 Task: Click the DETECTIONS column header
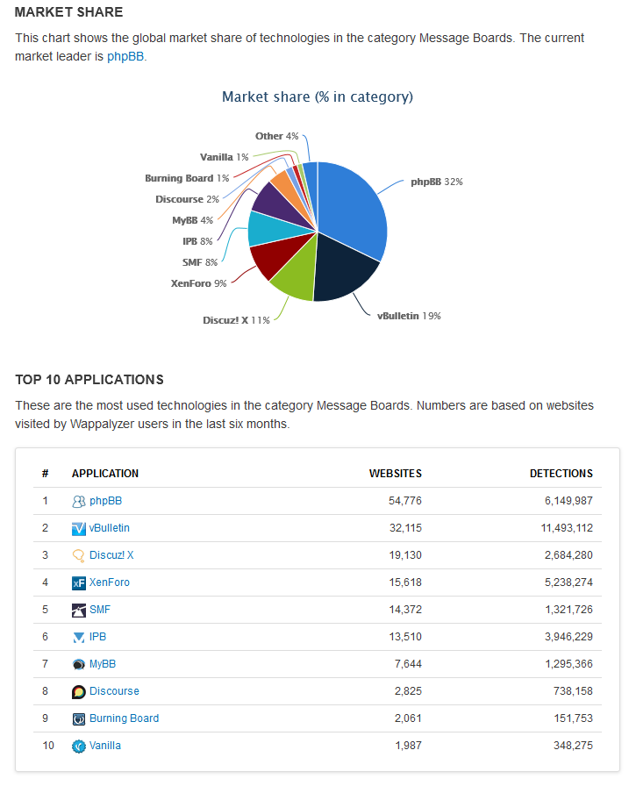click(561, 474)
